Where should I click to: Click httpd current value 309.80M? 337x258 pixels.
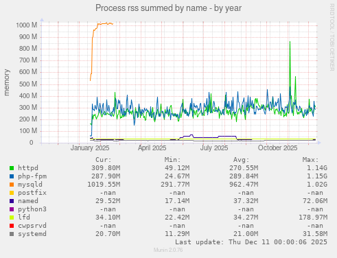click(106, 168)
